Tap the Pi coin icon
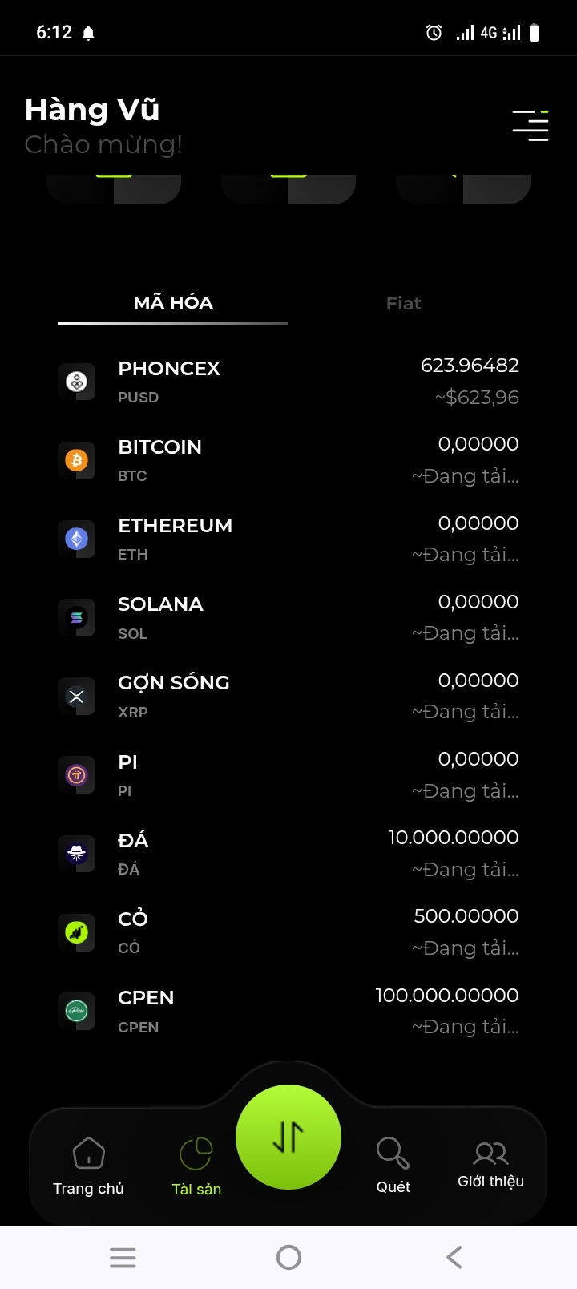This screenshot has width=577, height=1289. click(x=77, y=774)
